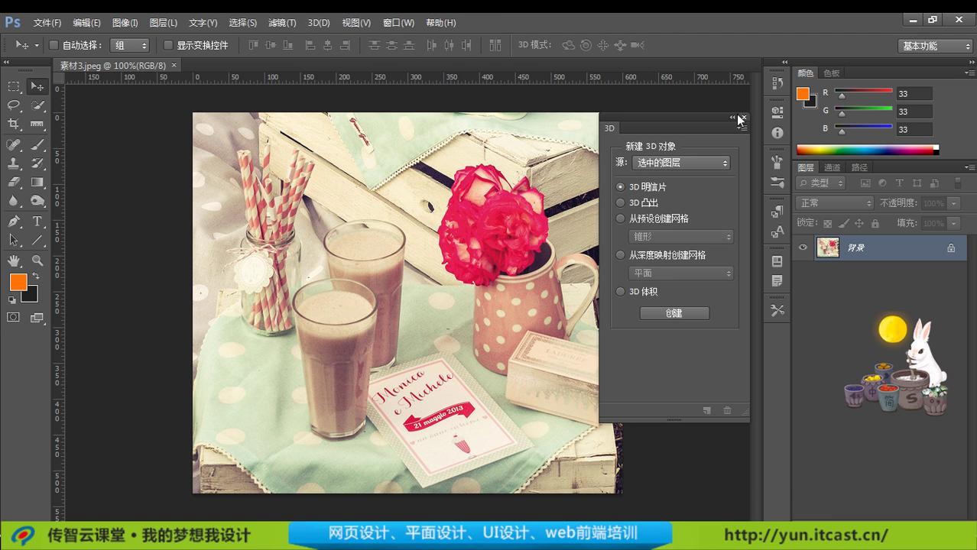
Task: Select the 3D 明信片 radio option
Action: [620, 186]
